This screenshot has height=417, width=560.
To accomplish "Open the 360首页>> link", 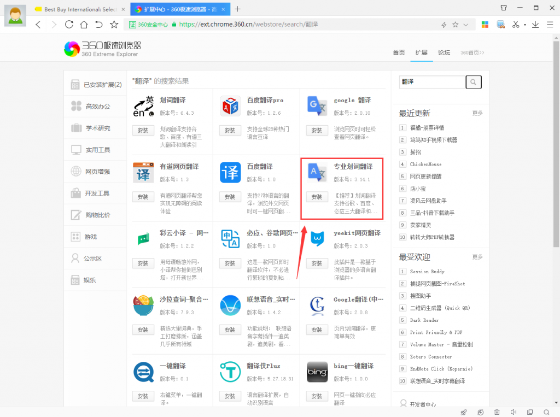I will click(x=472, y=52).
